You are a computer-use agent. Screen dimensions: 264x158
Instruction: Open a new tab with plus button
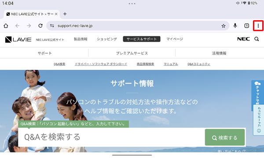pos(65,14)
